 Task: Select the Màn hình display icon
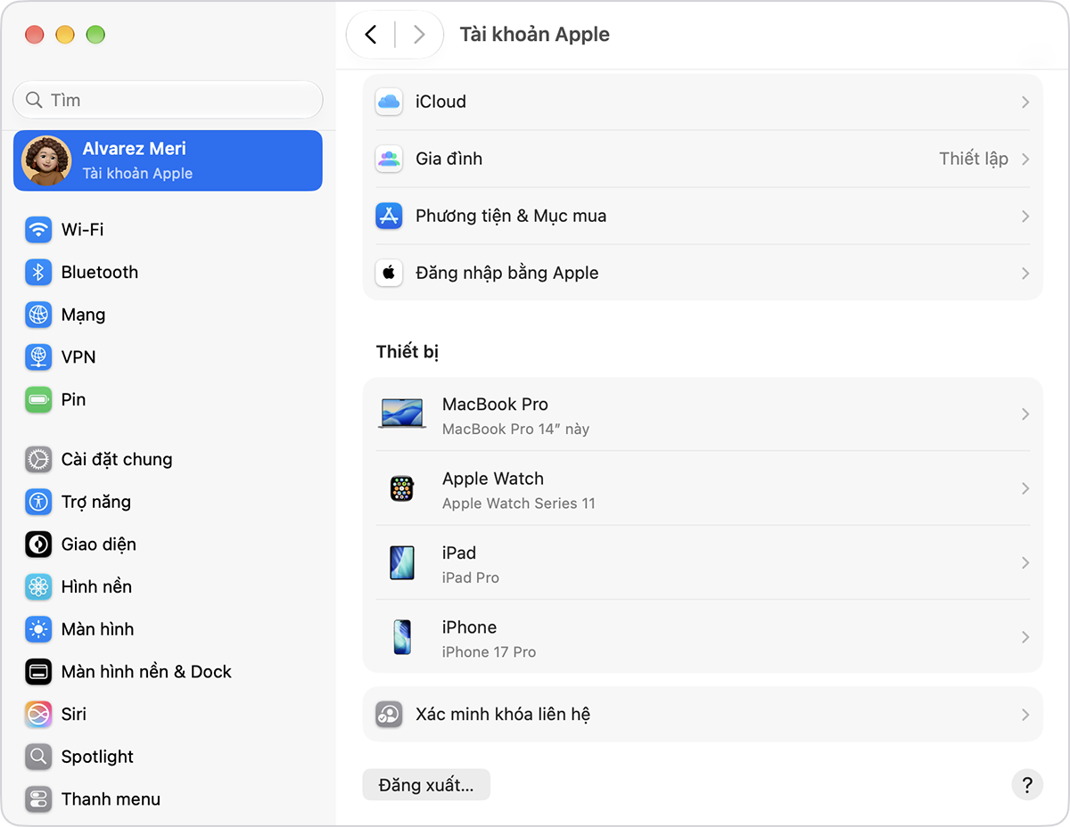(38, 629)
